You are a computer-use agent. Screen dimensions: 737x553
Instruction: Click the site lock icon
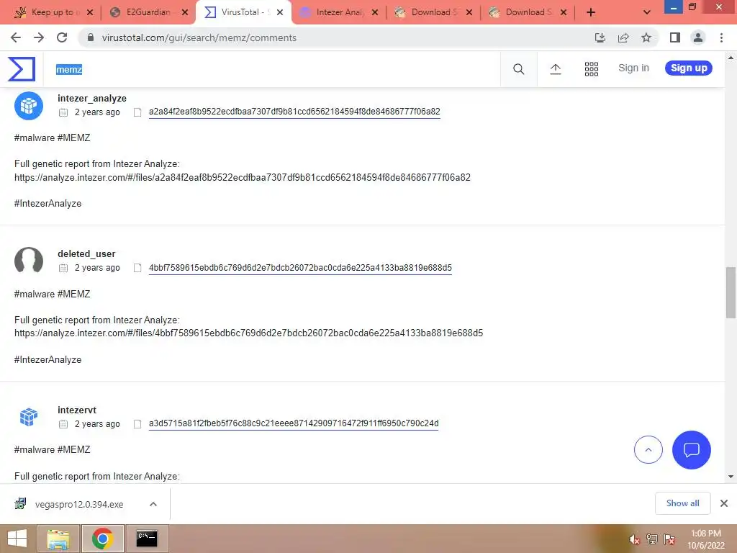tap(91, 37)
